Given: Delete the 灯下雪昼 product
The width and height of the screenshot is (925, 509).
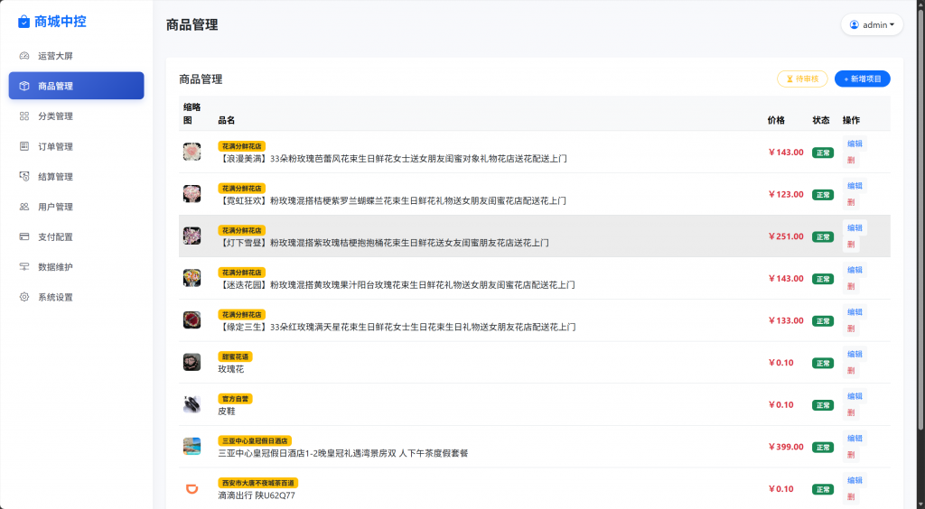Looking at the screenshot, I should (x=851, y=245).
